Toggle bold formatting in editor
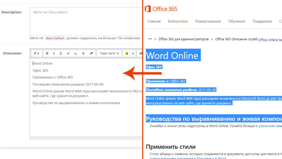Screen dimensions: 282x159 tap(47, 53)
